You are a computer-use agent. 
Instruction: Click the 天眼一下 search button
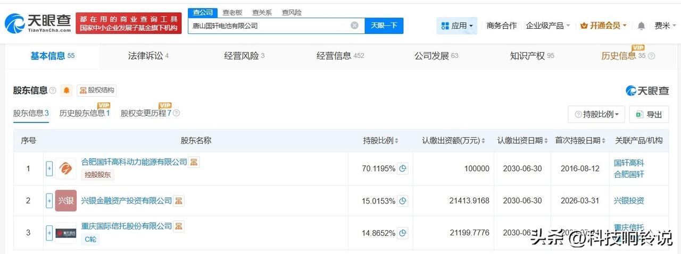[384, 26]
